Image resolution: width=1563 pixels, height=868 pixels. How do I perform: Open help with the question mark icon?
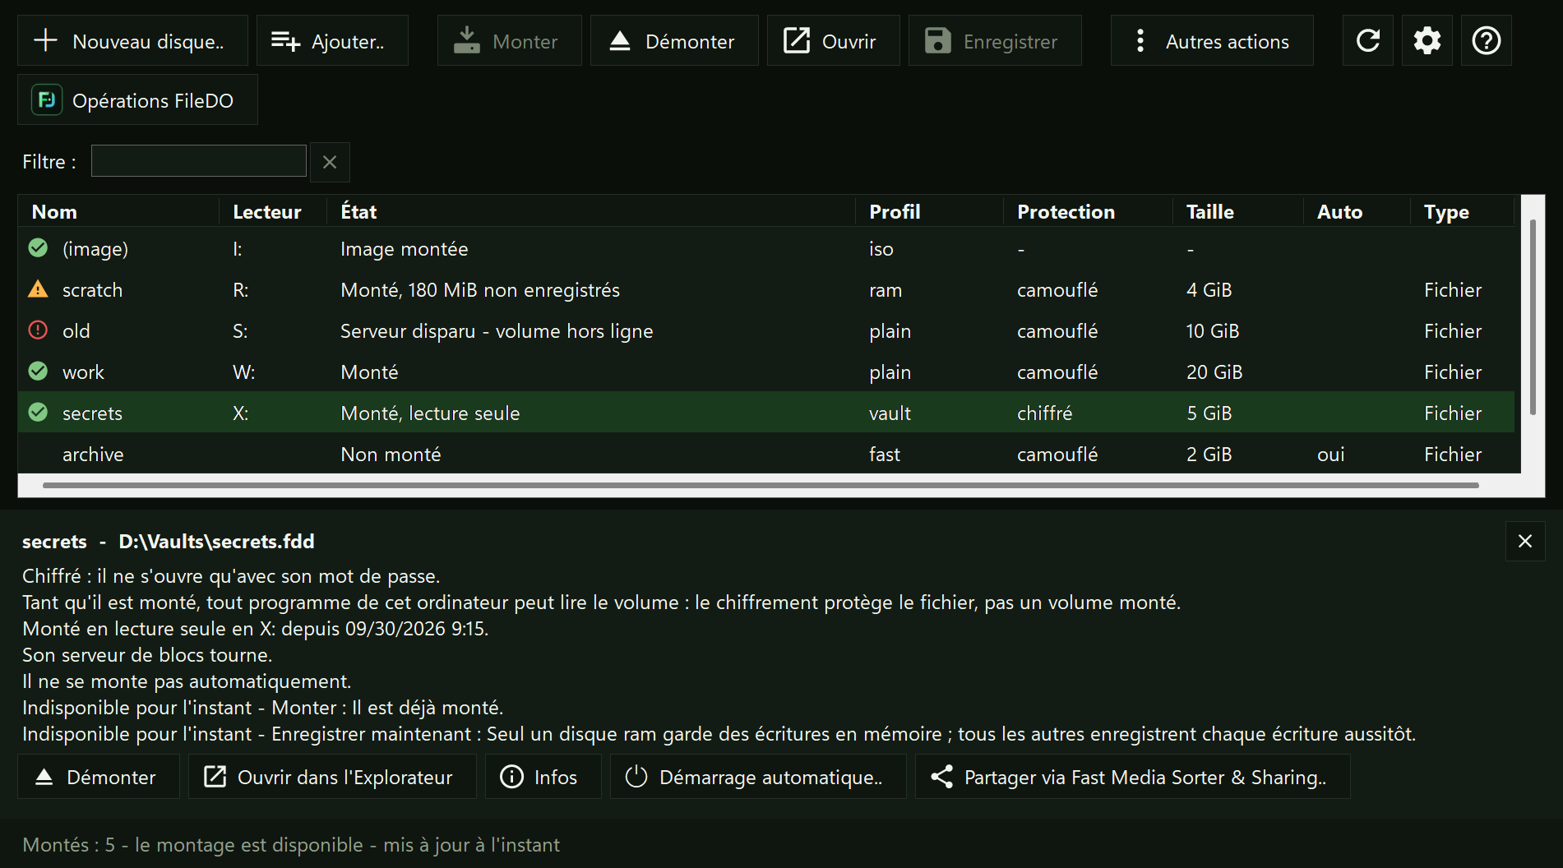pos(1487,40)
